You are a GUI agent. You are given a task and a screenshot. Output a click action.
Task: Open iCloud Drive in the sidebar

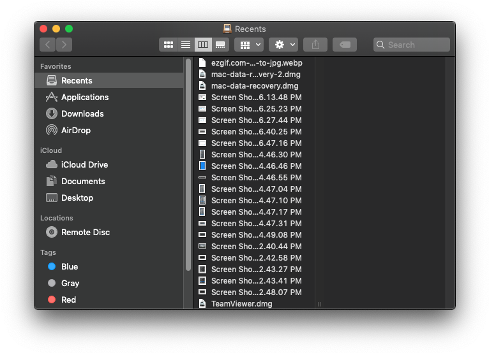(109, 164)
